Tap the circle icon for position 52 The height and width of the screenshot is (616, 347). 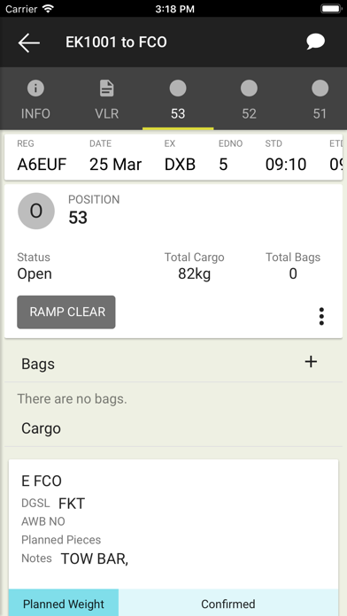point(249,89)
